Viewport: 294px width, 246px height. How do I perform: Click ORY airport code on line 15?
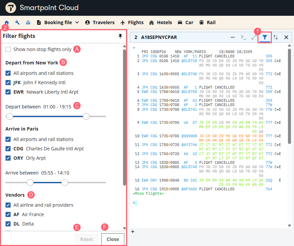coord(154,180)
